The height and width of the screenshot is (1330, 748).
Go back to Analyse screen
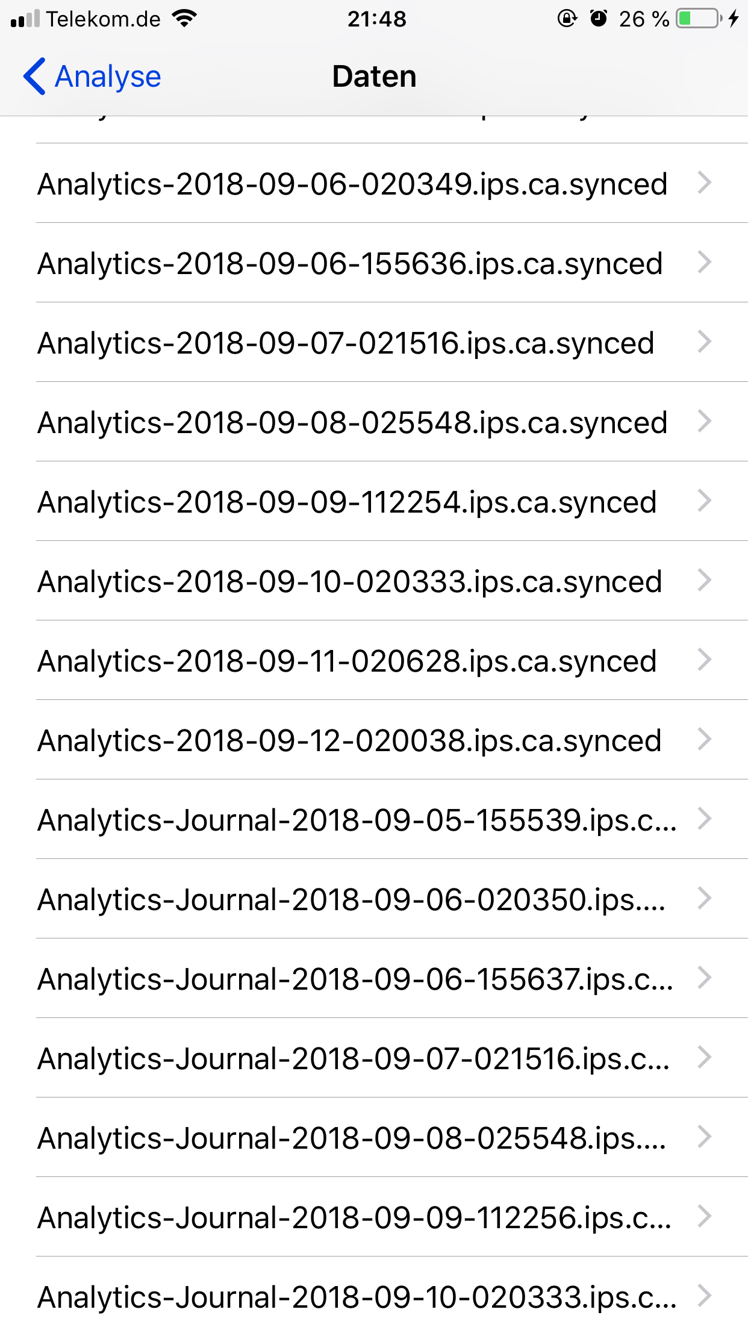pyautogui.click(x=92, y=76)
